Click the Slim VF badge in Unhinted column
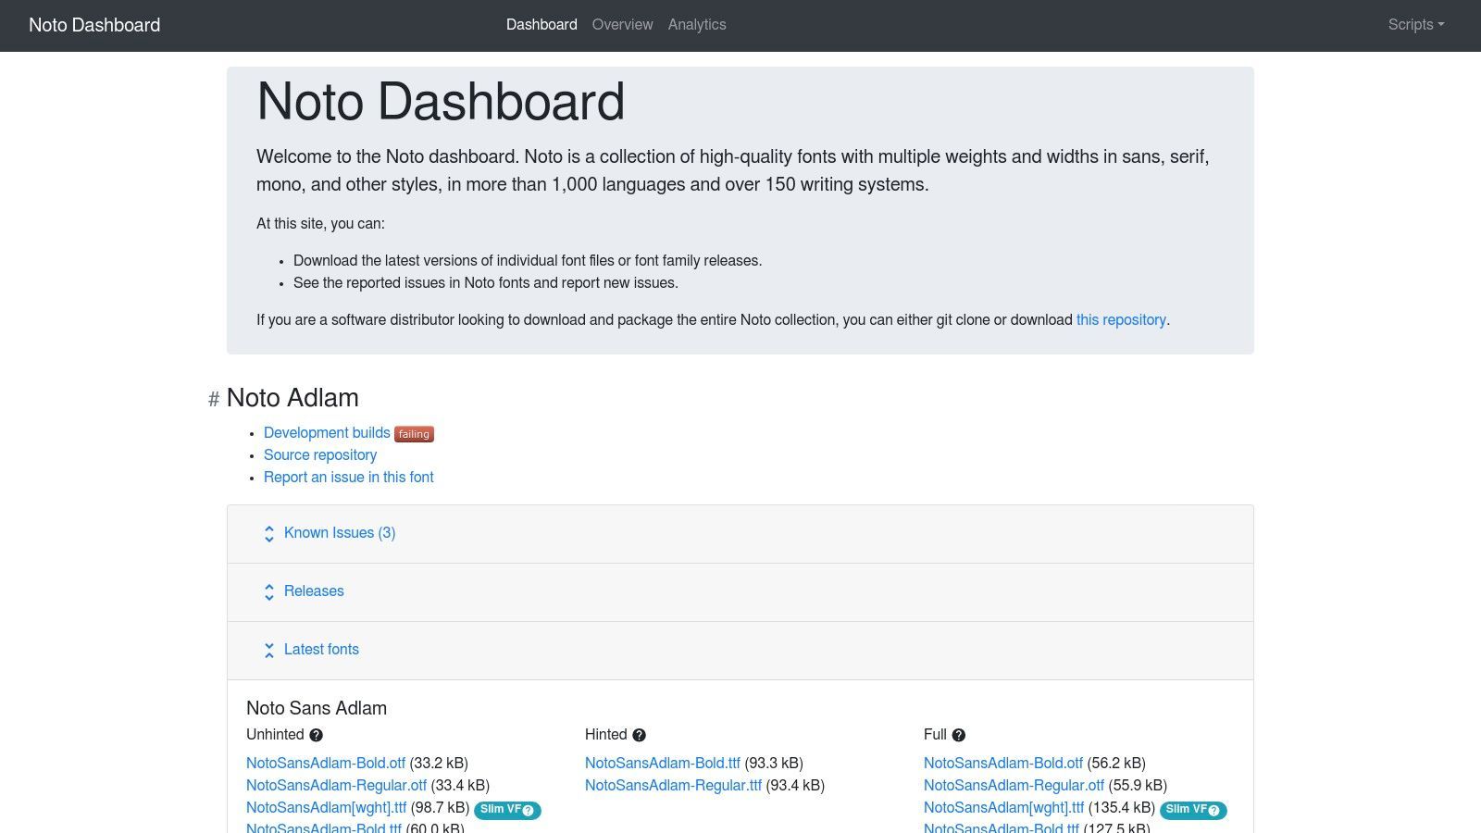 tap(507, 810)
